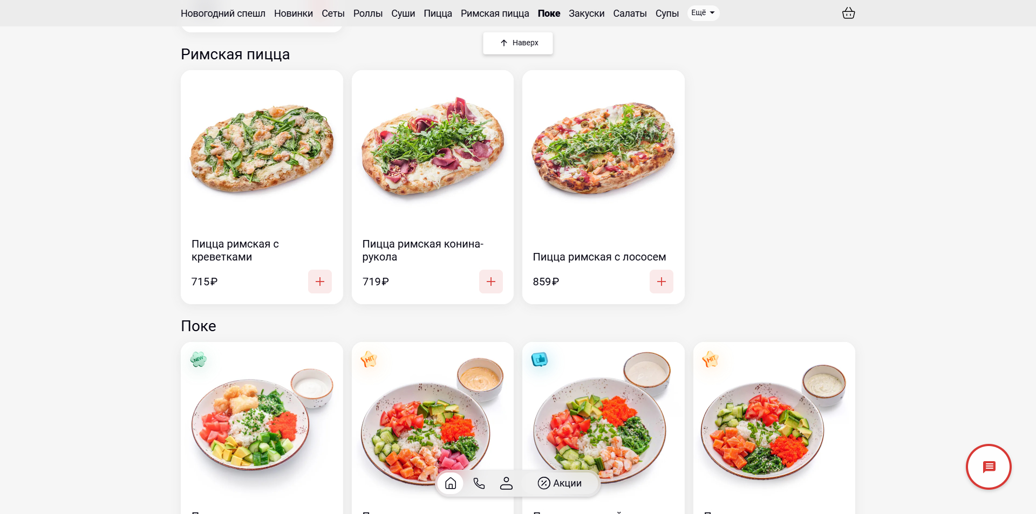This screenshot has width=1036, height=514.
Task: Click the home icon in bottom bar
Action: [x=451, y=483]
